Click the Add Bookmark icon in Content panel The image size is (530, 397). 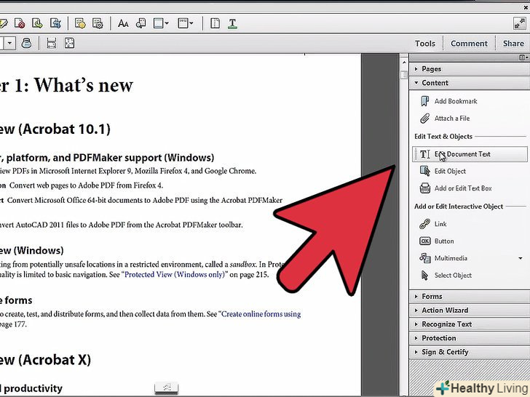[425, 102]
